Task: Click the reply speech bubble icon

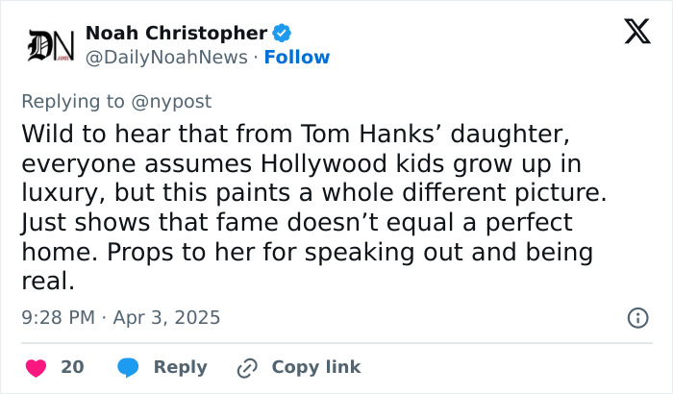Action: click(130, 367)
